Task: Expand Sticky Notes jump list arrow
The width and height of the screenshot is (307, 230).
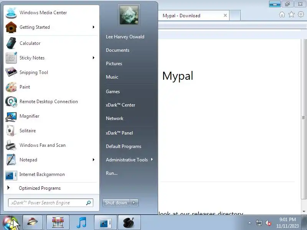Action: pos(94,58)
